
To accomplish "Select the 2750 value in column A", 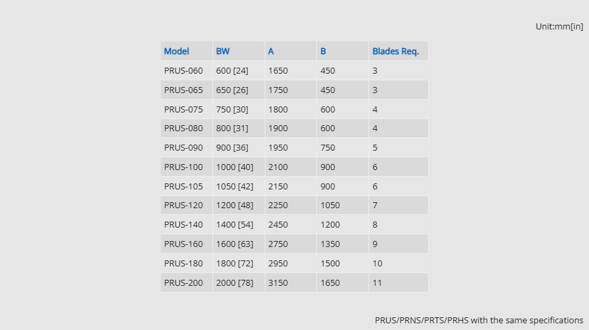I will point(277,244).
